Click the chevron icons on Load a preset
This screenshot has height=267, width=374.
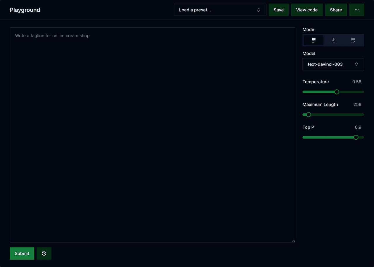pos(259,10)
